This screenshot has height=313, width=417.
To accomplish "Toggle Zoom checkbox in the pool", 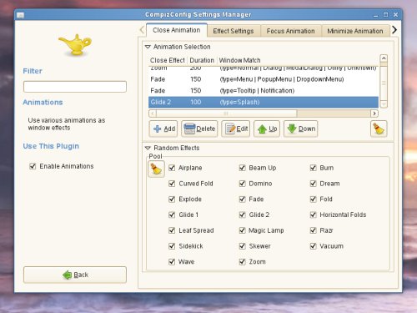I will (x=243, y=261).
